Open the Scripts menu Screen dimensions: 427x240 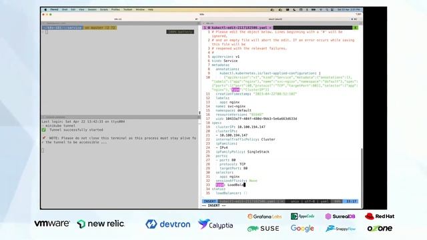(104, 9)
